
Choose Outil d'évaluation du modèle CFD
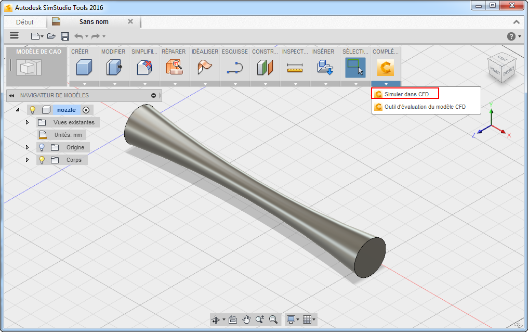coord(426,107)
